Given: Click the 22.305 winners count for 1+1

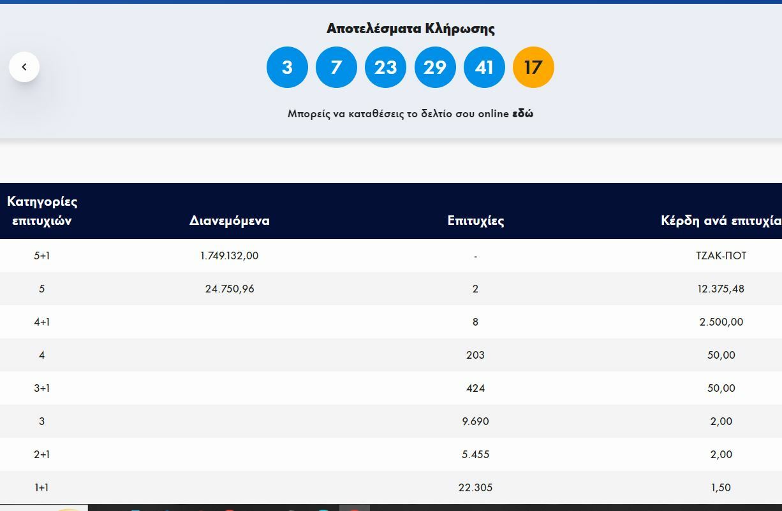Looking at the screenshot, I should pyautogui.click(x=475, y=487).
